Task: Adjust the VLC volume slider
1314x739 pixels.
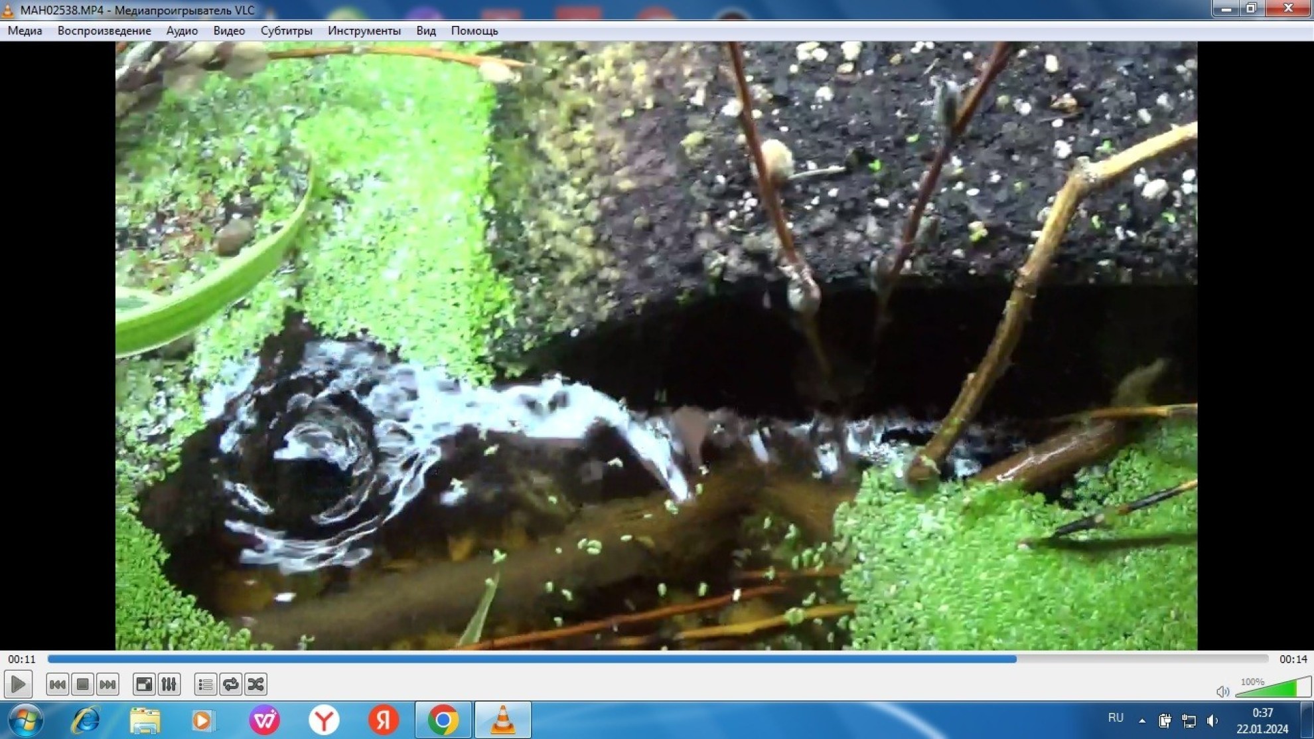Action: click(x=1273, y=687)
